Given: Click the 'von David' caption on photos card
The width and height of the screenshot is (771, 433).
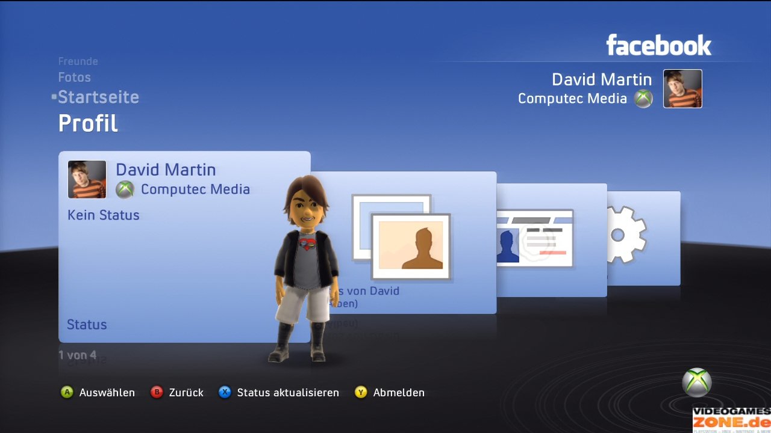Looking at the screenshot, I should [373, 290].
